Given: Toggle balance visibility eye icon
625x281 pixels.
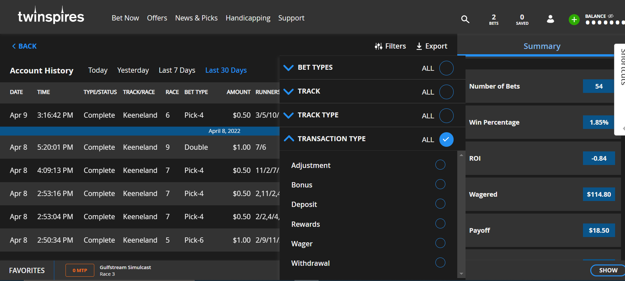Looking at the screenshot, I should pos(611,16).
